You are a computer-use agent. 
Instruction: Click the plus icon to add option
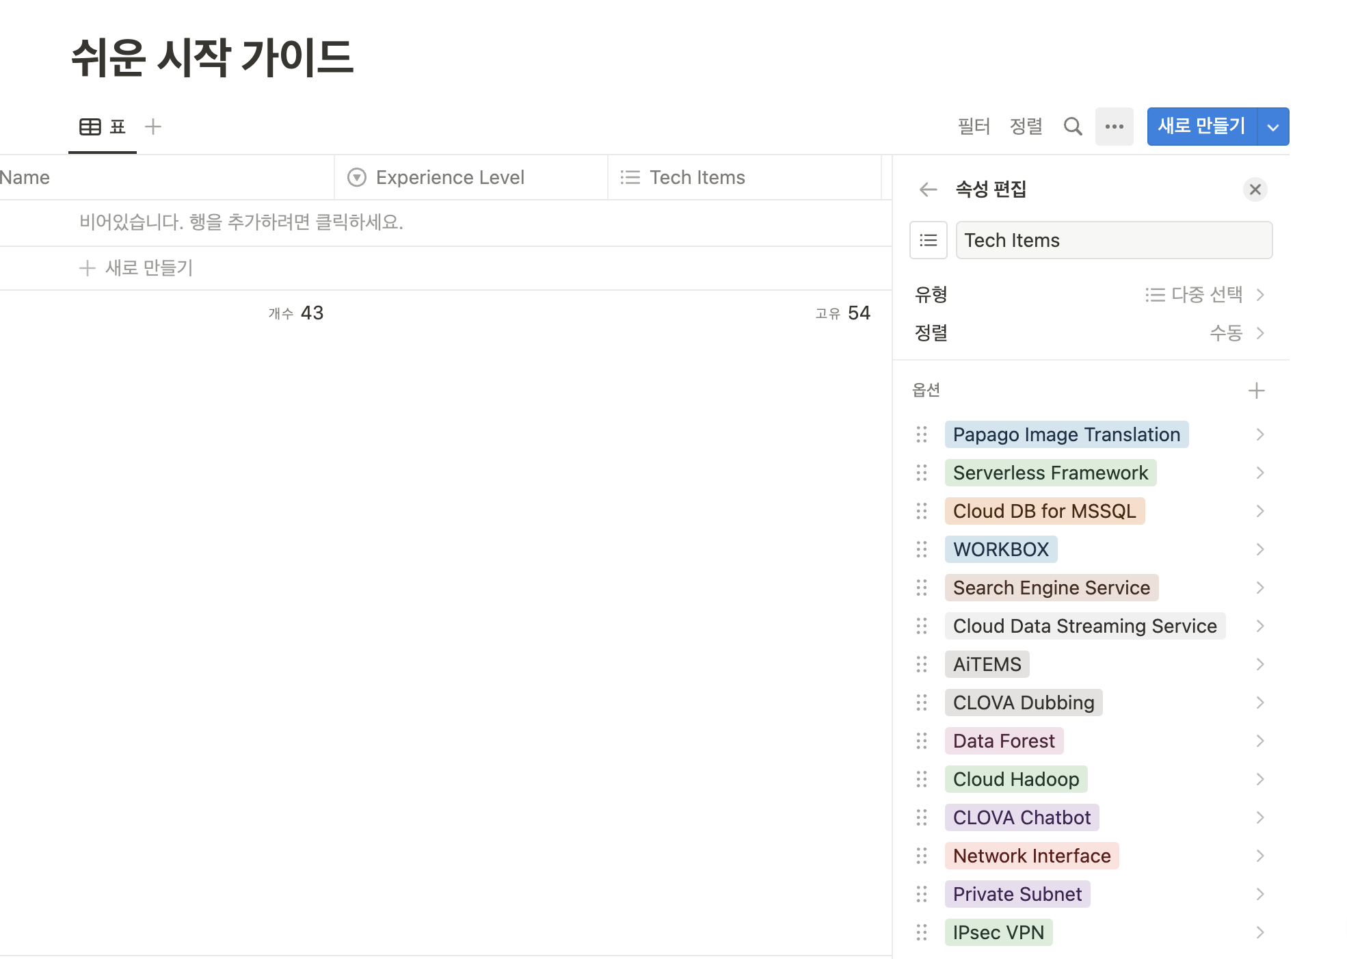click(1256, 391)
